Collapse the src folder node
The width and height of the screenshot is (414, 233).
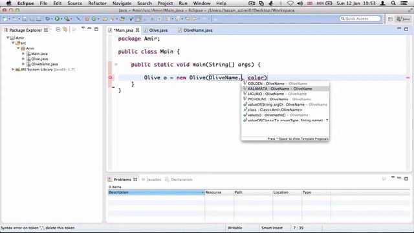13,43
